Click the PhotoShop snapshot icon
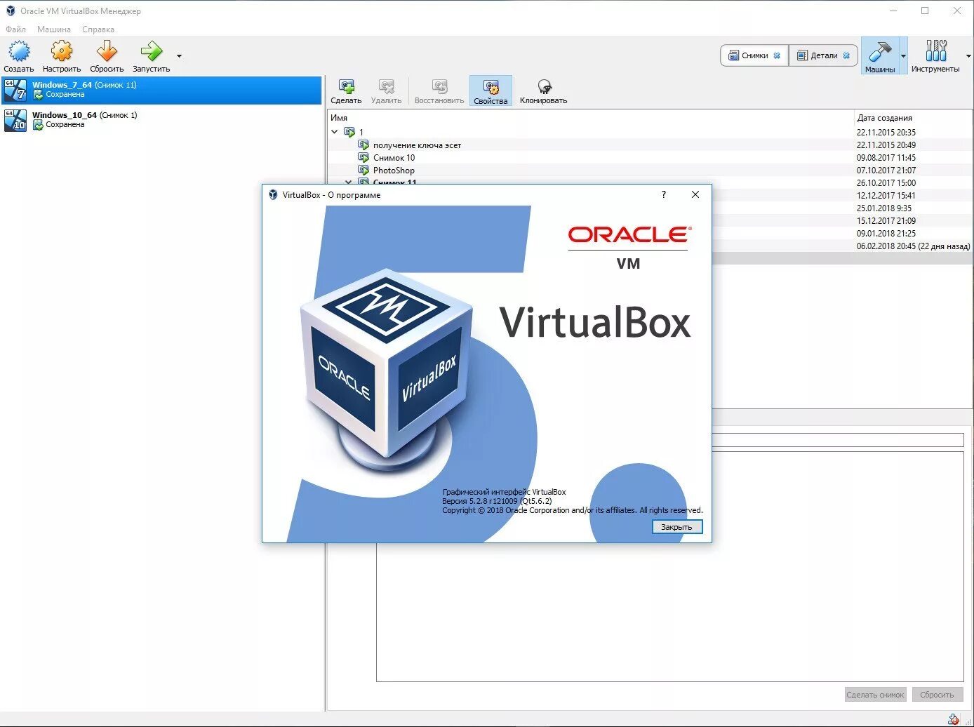Image resolution: width=974 pixels, height=727 pixels. point(363,171)
